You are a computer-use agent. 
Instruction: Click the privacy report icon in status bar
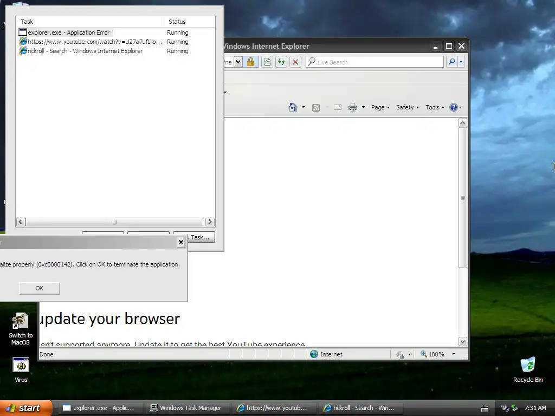point(400,354)
